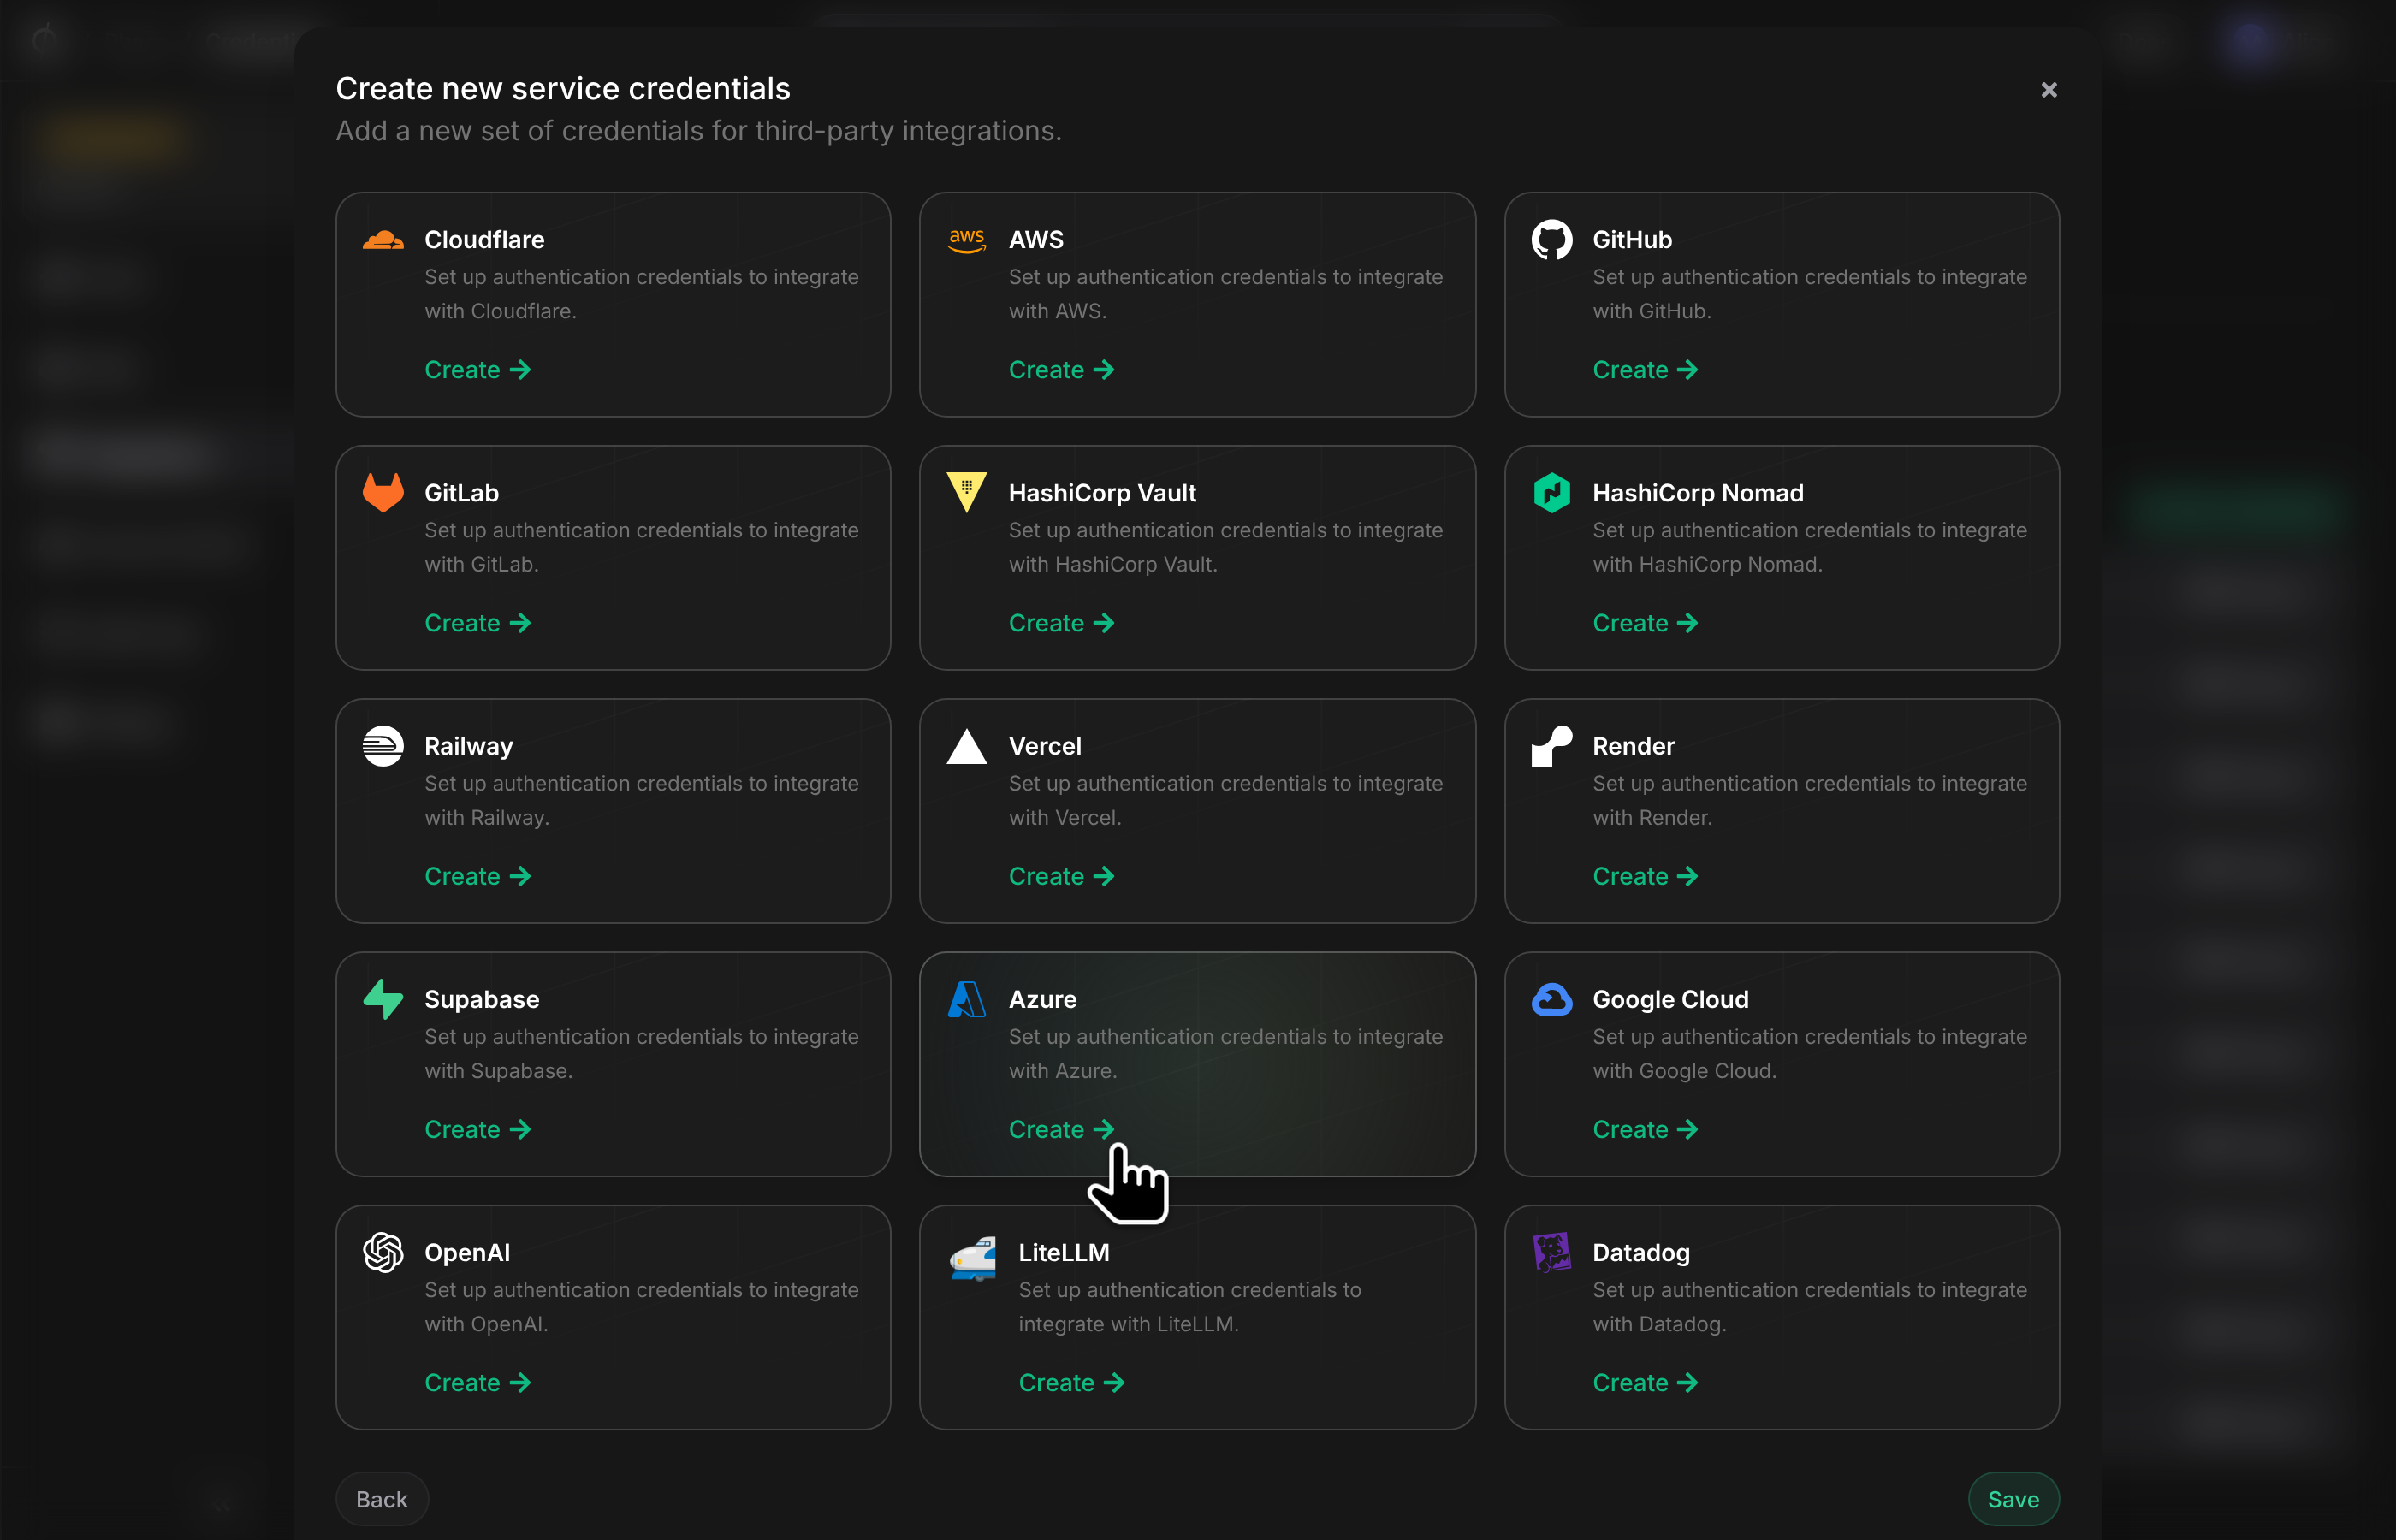This screenshot has width=2396, height=1540.
Task: Select the Google Cloud card title
Action: pyautogui.click(x=1670, y=999)
